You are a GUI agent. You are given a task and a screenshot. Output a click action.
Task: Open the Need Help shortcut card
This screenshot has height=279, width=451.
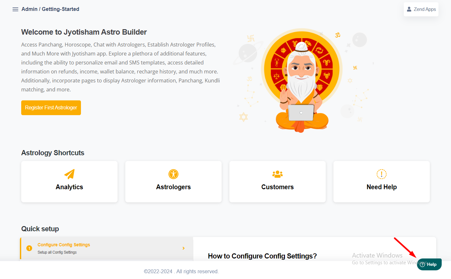(382, 182)
